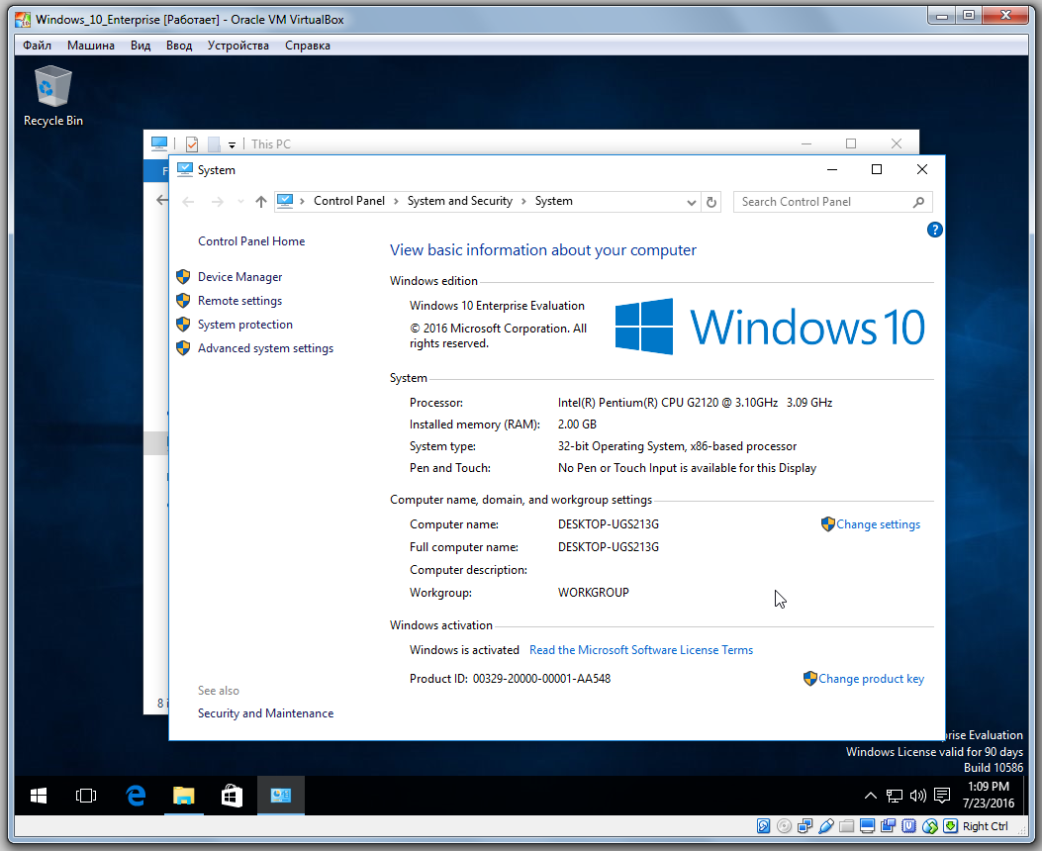Viewport: 1042px width, 851px height.
Task: Click the 'Right Ctrl' host key label
Action: (985, 825)
